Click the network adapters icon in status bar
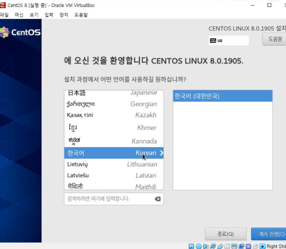This screenshot has height=249, width=286. pos(213,246)
